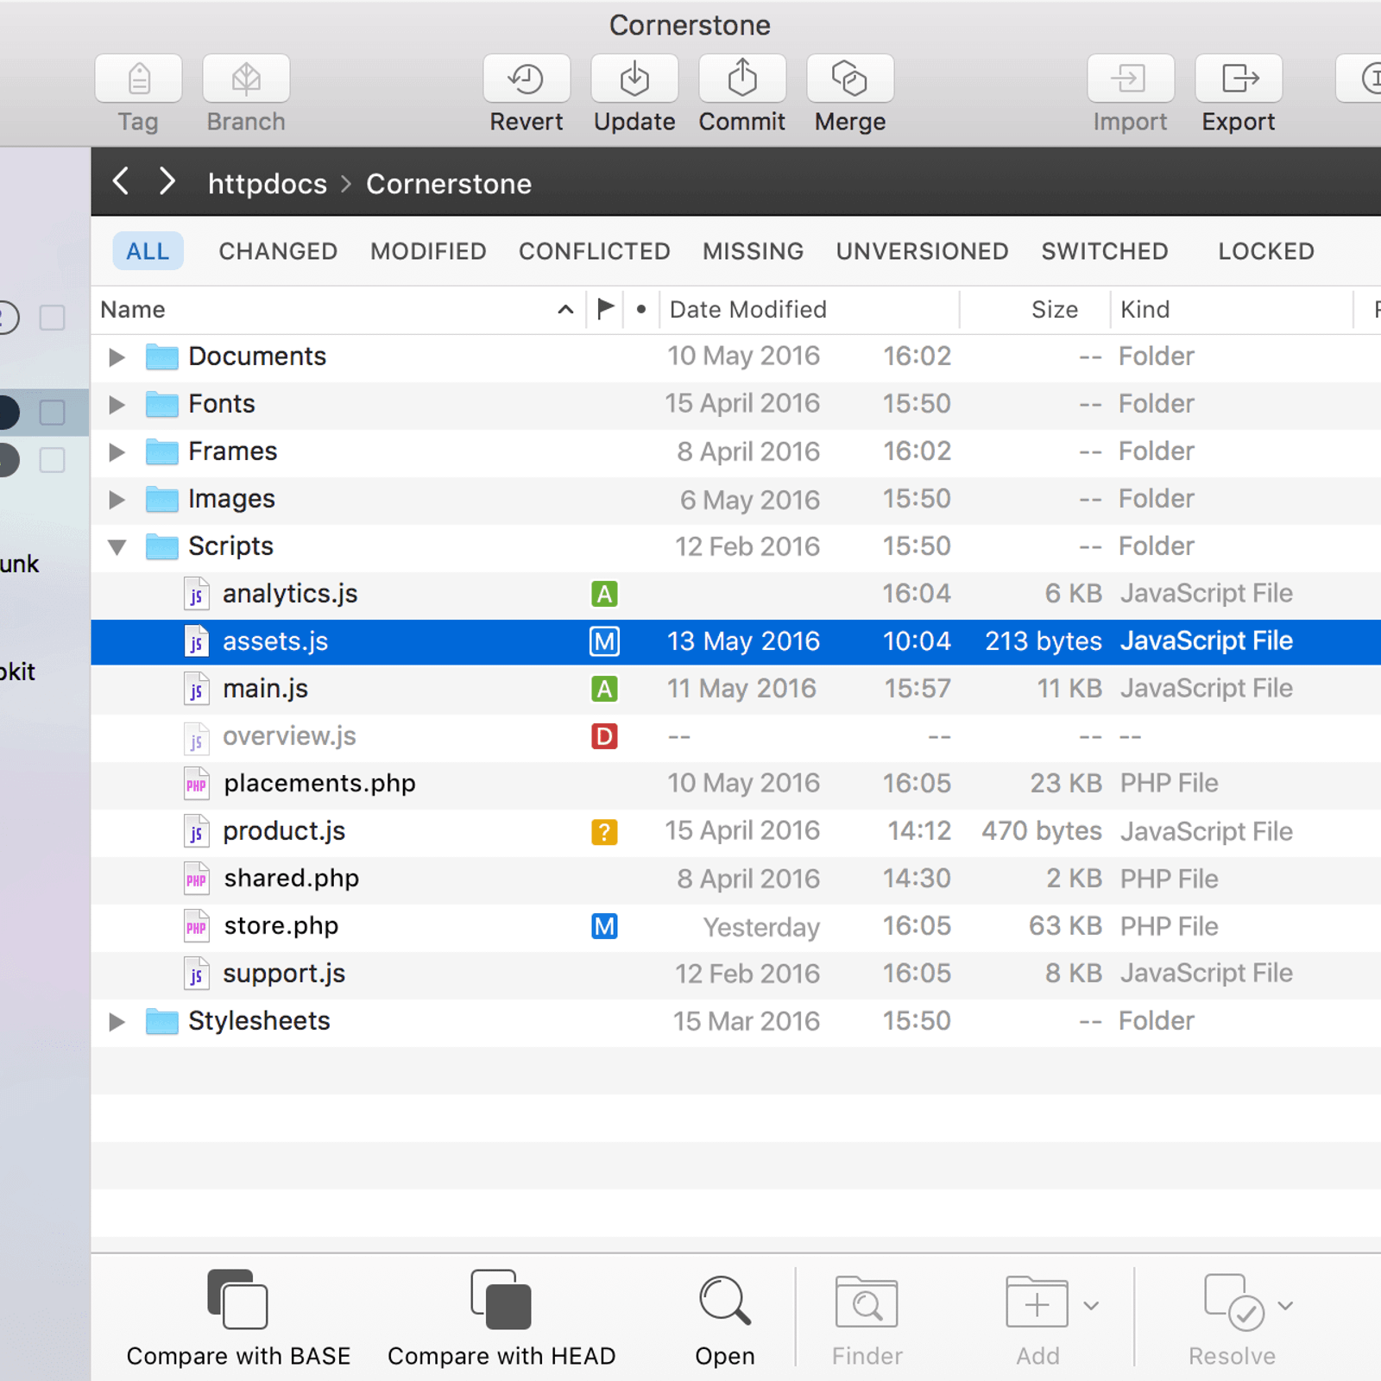Click the Update toolbar icon
Viewport: 1381px width, 1381px height.
coord(634,79)
